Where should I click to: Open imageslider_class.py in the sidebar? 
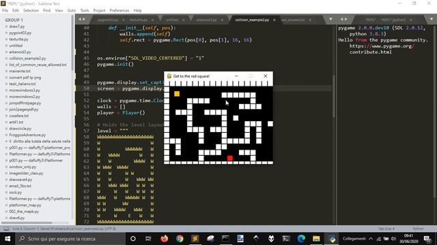point(26,174)
